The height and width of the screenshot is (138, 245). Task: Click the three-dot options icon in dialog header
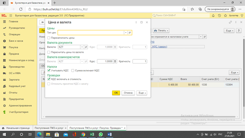[x=136, y=22]
